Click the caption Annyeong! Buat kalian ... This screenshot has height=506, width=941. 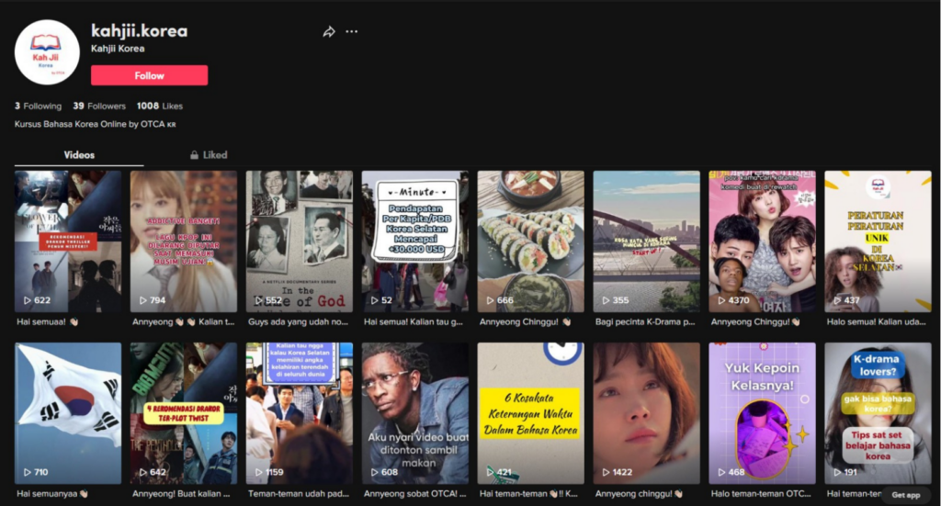[181, 494]
